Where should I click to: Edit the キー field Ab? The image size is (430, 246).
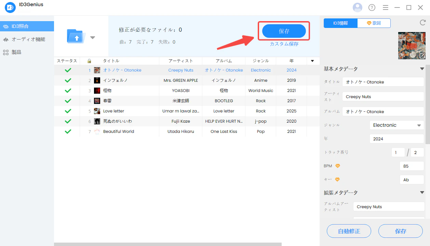tap(412, 180)
